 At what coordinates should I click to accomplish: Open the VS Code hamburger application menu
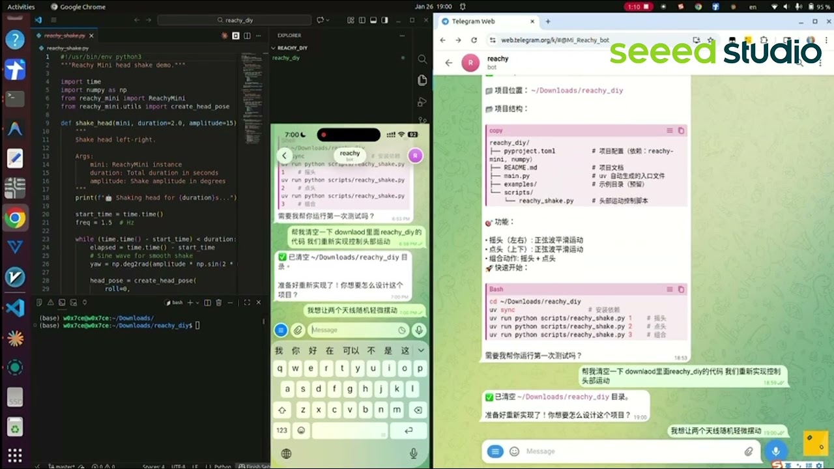tap(54, 20)
